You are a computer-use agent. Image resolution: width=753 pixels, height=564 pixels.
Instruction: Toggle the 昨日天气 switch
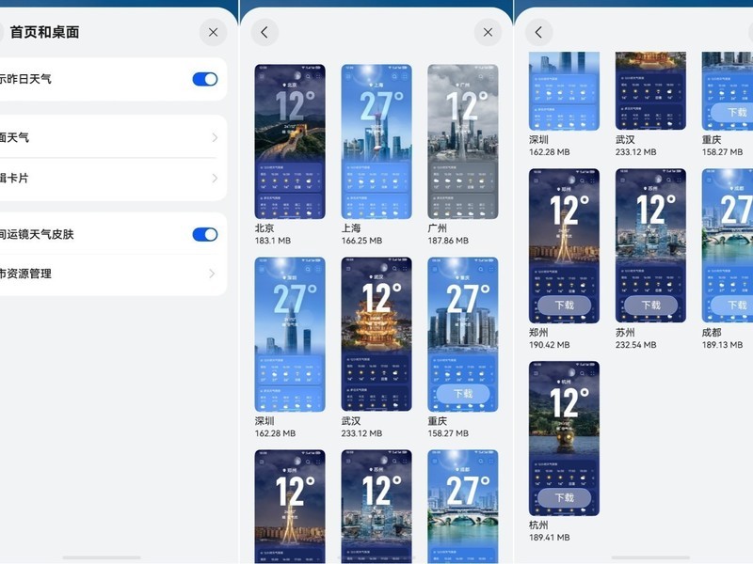point(205,79)
